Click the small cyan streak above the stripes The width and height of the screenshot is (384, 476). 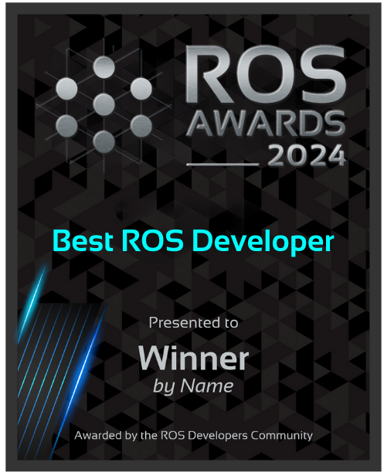[32, 302]
